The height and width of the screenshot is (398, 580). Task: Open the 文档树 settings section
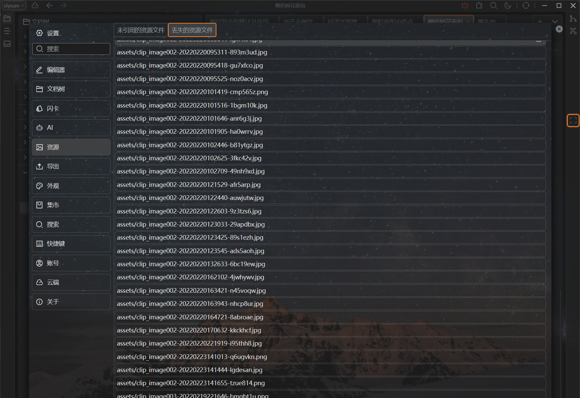(x=71, y=89)
